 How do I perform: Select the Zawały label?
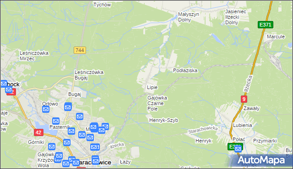[251, 108]
